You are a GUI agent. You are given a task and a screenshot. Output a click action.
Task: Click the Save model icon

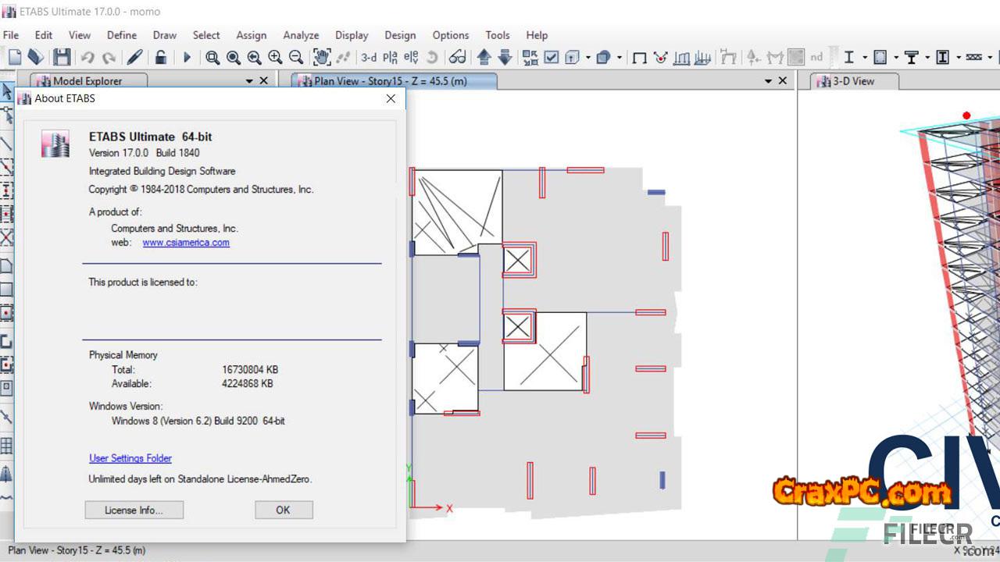[x=62, y=57]
